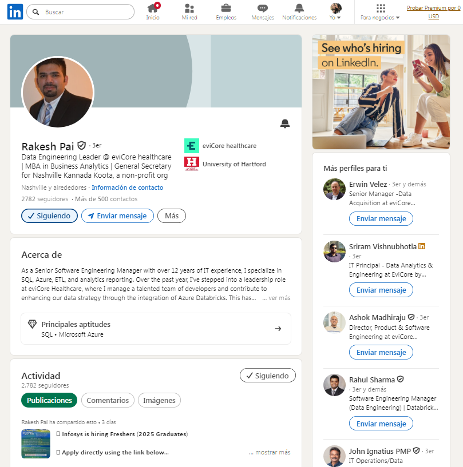
Task: Send message to Ashok Madhiraju
Action: point(381,352)
